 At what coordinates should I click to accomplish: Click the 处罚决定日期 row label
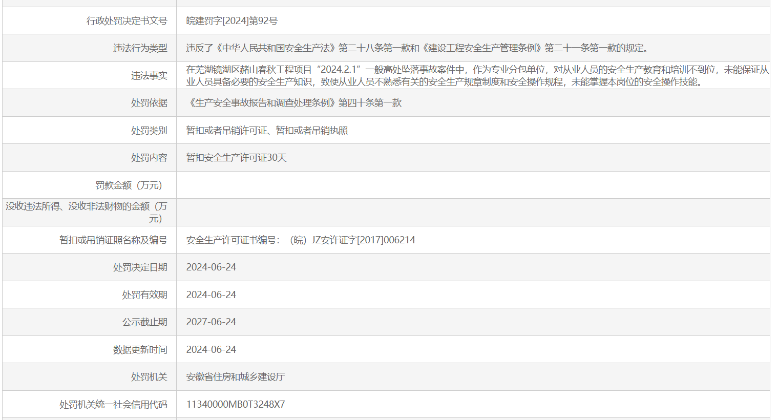(140, 267)
